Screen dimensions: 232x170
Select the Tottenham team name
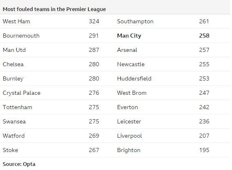[x=18, y=107]
